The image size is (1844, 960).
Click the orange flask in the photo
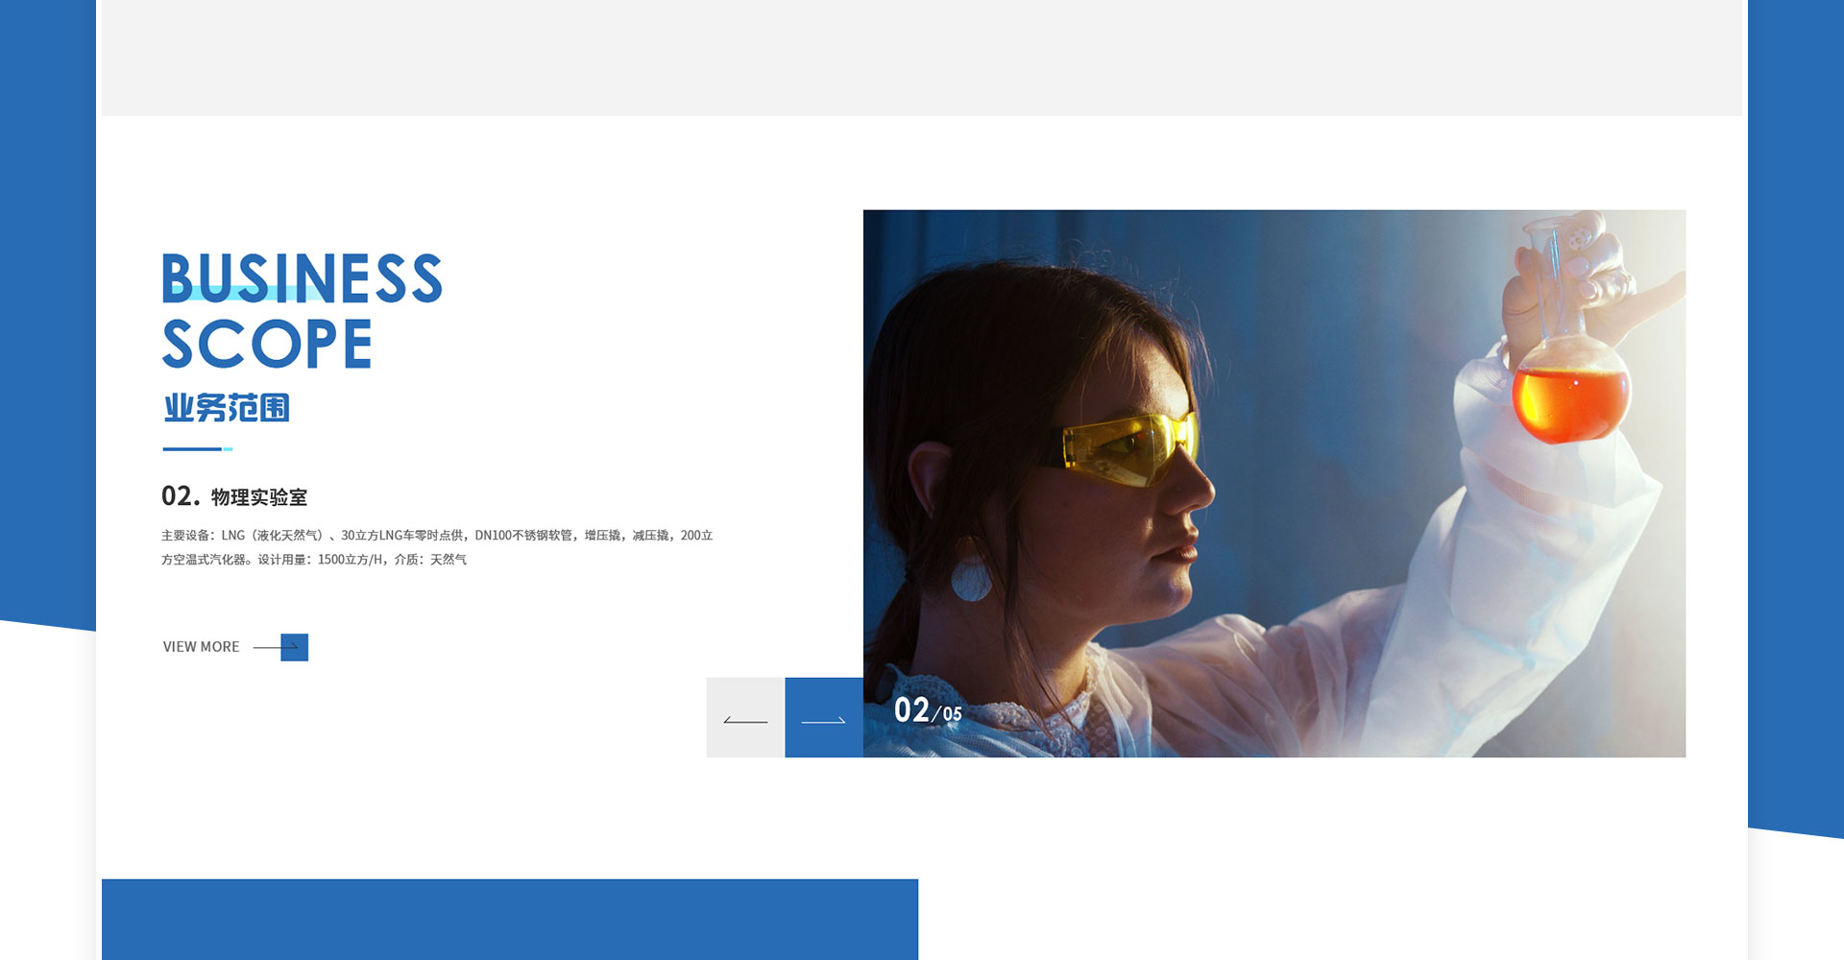pos(1570,398)
